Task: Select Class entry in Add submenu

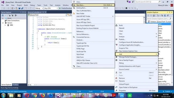Action: 93,66
